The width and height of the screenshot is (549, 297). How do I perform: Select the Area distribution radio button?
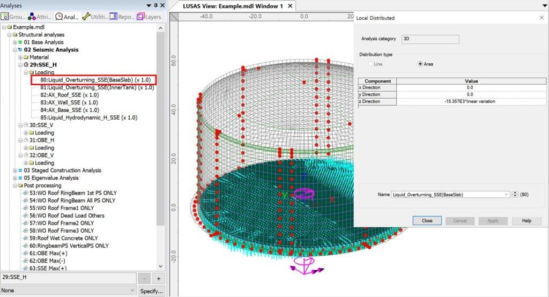[x=421, y=64]
